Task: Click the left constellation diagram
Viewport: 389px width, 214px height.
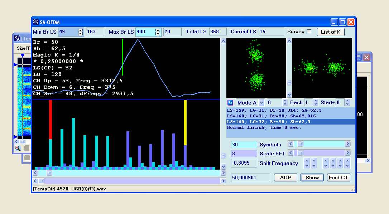Action: coord(256,68)
